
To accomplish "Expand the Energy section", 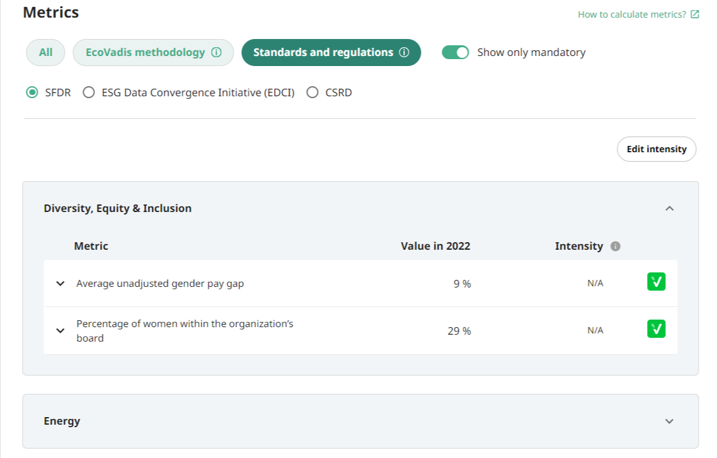I will click(x=670, y=421).
